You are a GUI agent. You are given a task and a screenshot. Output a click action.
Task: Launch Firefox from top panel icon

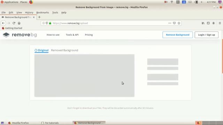point(31,2)
